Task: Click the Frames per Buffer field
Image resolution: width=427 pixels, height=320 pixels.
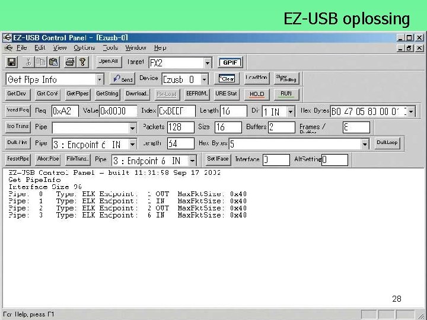Action: click(x=356, y=127)
